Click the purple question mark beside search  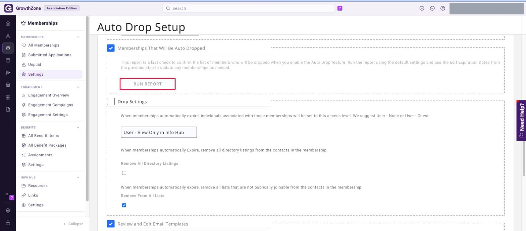click(340, 8)
